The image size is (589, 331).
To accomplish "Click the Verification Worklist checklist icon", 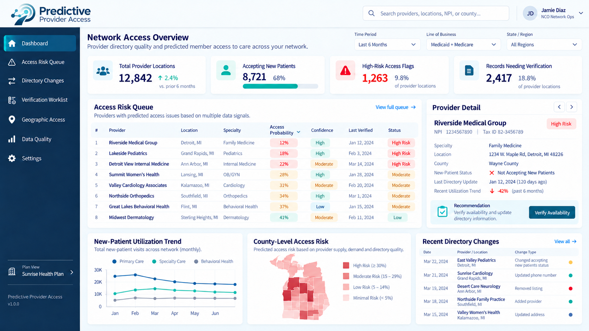I will tap(12, 100).
